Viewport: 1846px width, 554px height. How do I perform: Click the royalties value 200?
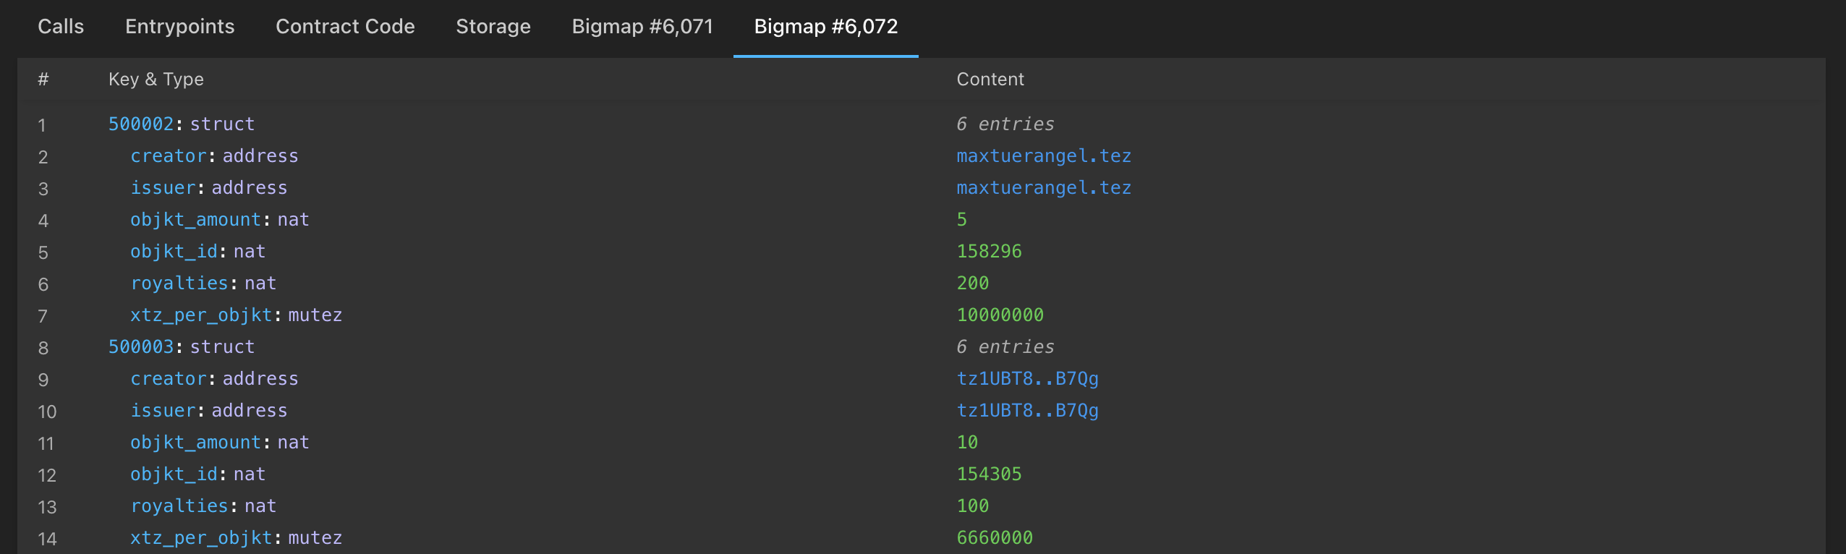click(x=972, y=284)
